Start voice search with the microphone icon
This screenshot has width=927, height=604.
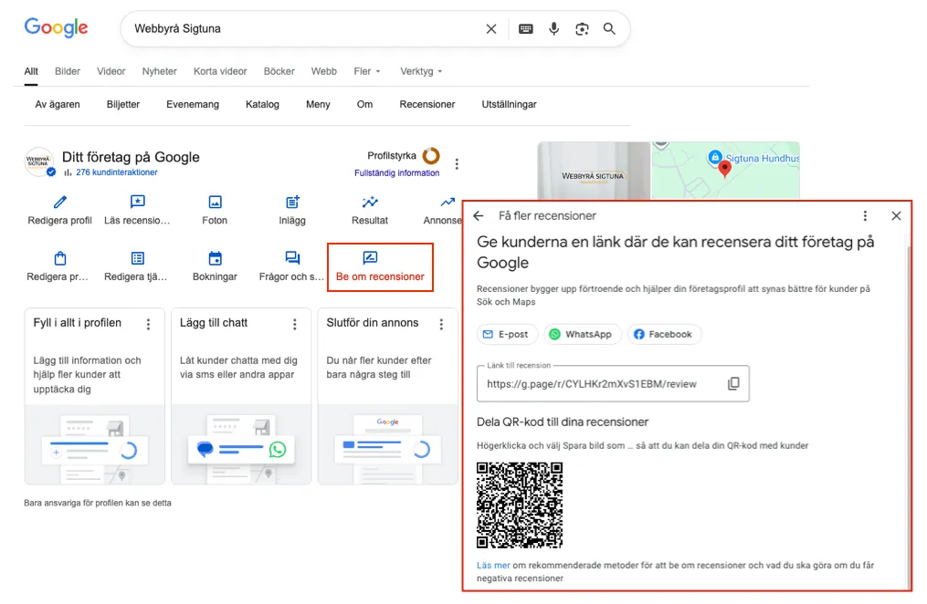(553, 29)
